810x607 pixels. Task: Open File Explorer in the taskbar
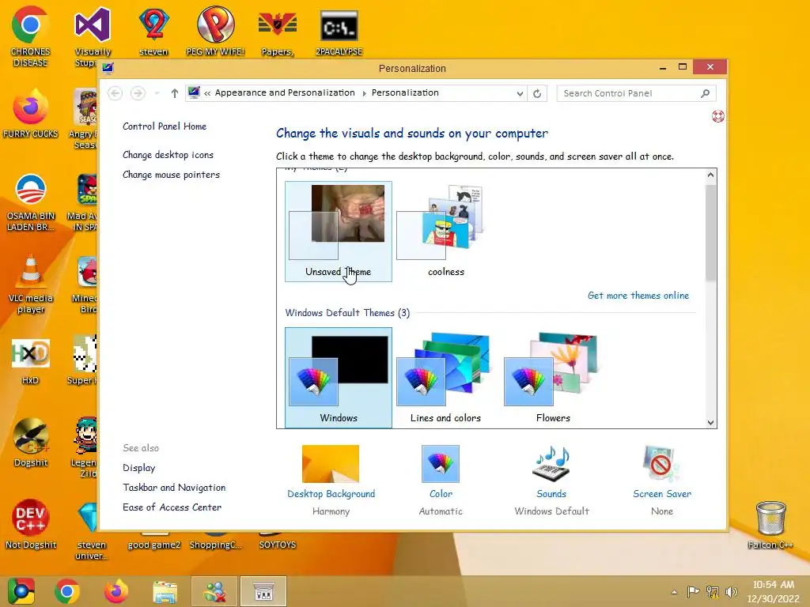tap(165, 591)
